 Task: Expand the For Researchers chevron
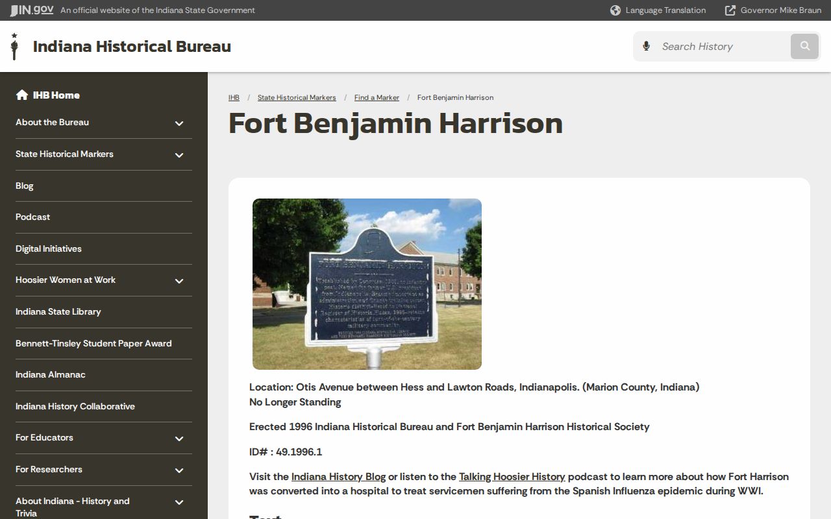(179, 470)
